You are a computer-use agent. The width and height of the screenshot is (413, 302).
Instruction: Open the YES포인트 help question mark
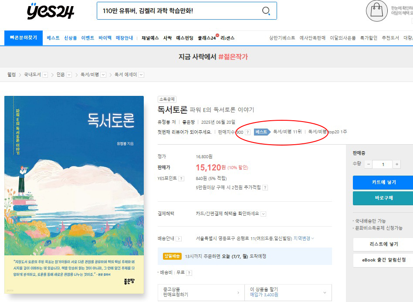coord(181,179)
